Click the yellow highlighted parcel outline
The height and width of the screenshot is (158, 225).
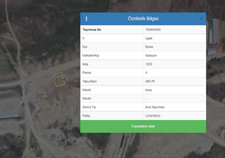coord(58,74)
